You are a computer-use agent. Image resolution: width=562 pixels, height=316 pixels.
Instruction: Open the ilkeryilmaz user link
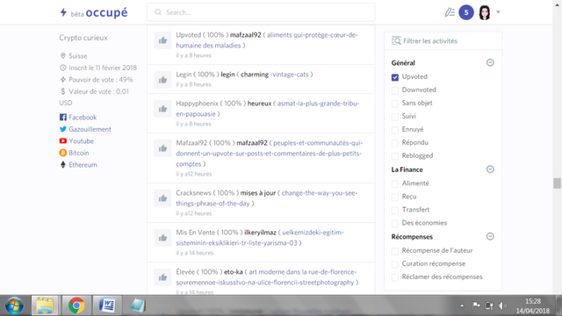pyautogui.click(x=260, y=232)
